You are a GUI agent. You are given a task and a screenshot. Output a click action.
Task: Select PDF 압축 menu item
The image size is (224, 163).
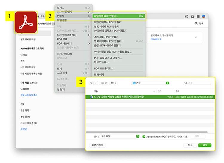(62, 39)
